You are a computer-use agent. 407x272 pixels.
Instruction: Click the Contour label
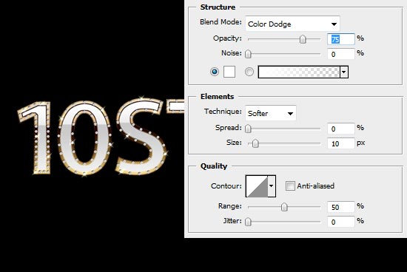(x=226, y=186)
